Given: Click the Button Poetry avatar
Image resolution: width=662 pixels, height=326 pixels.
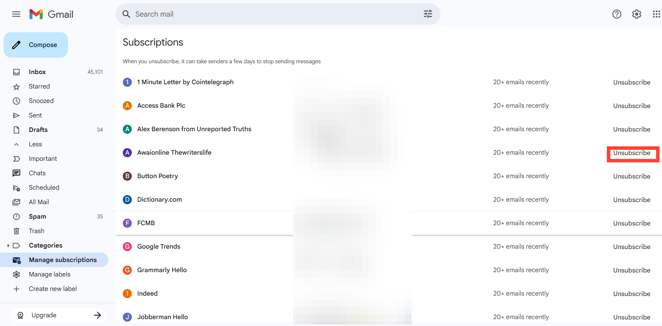Looking at the screenshot, I should point(127,176).
